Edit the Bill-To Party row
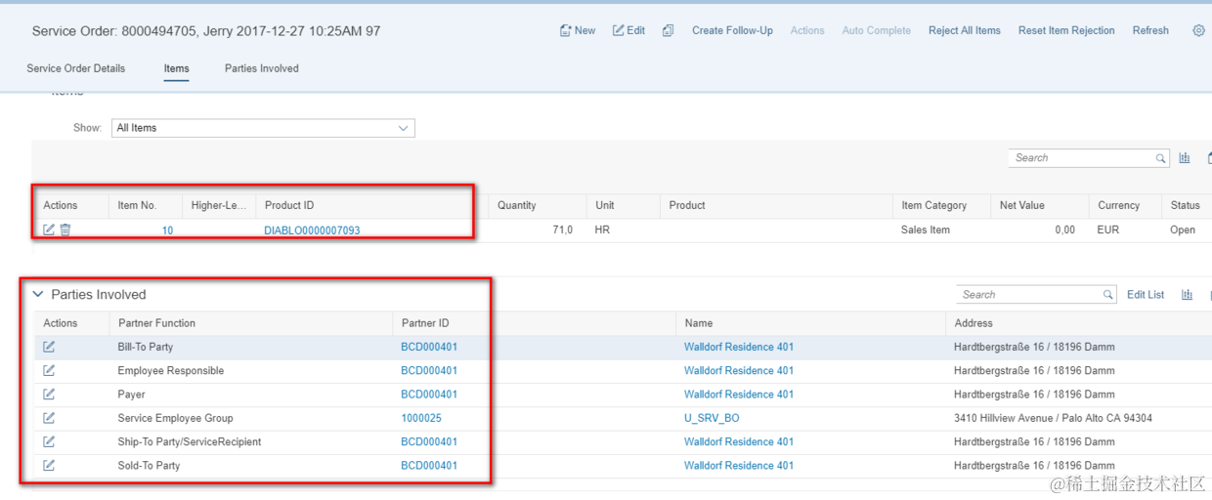The image size is (1212, 500). [49, 347]
